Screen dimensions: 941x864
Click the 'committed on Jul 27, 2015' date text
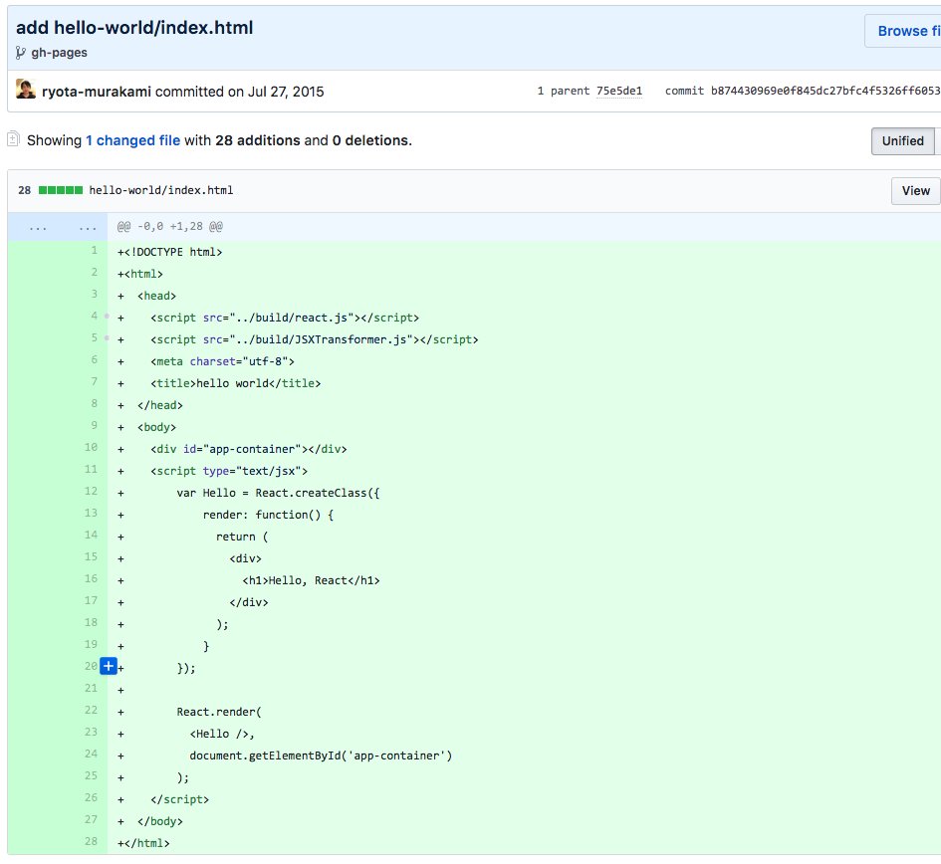(x=239, y=92)
